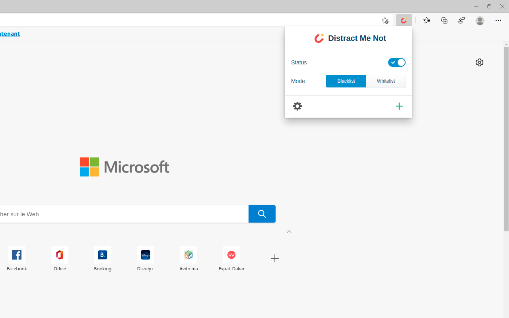Open the Avito.ma quick link
Viewport: 509px width, 318px height.
188,259
